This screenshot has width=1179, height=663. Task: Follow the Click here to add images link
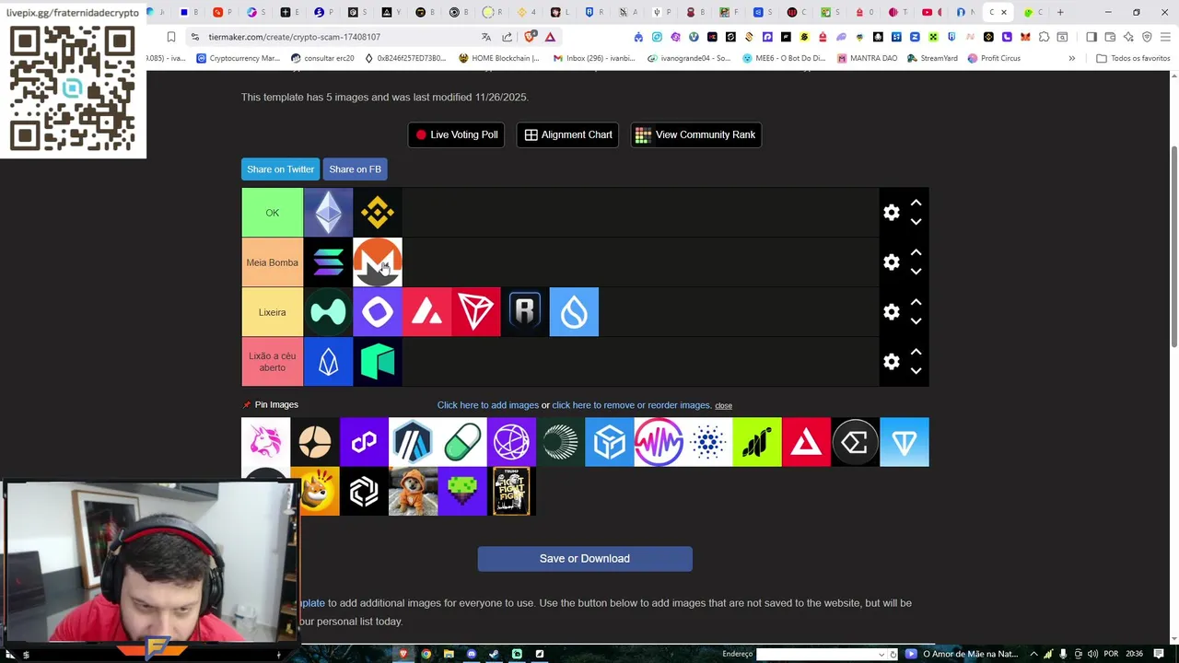488,405
